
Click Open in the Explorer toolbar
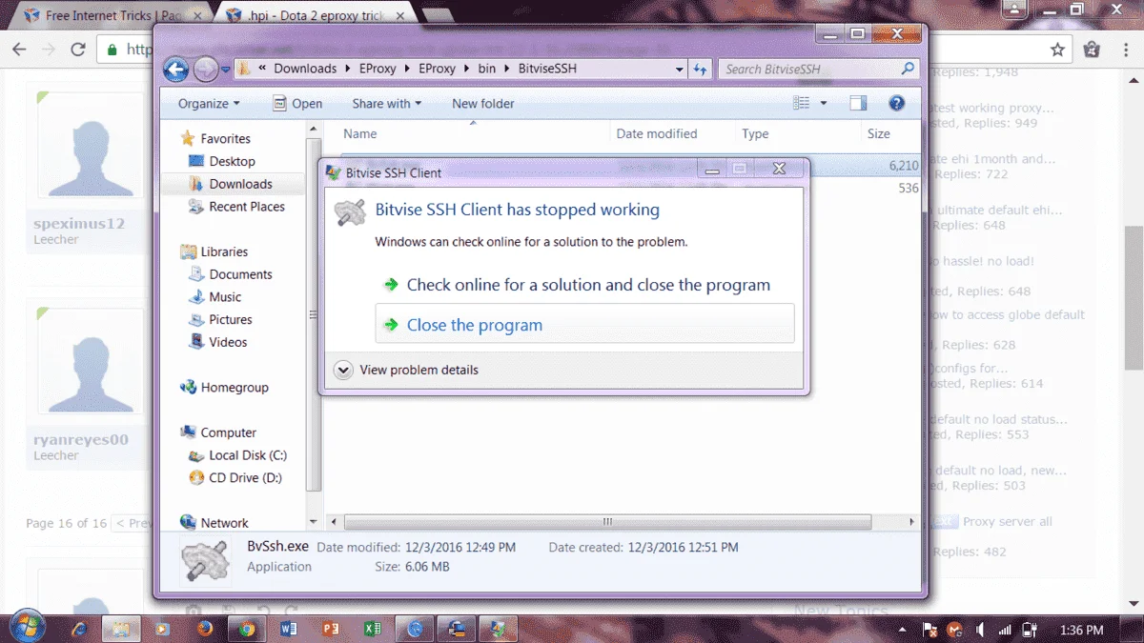pos(297,103)
